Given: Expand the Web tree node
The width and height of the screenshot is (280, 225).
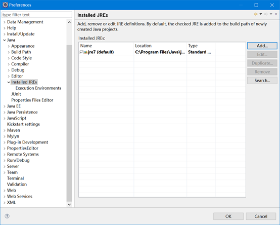Looking at the screenshot, I should [5, 191].
